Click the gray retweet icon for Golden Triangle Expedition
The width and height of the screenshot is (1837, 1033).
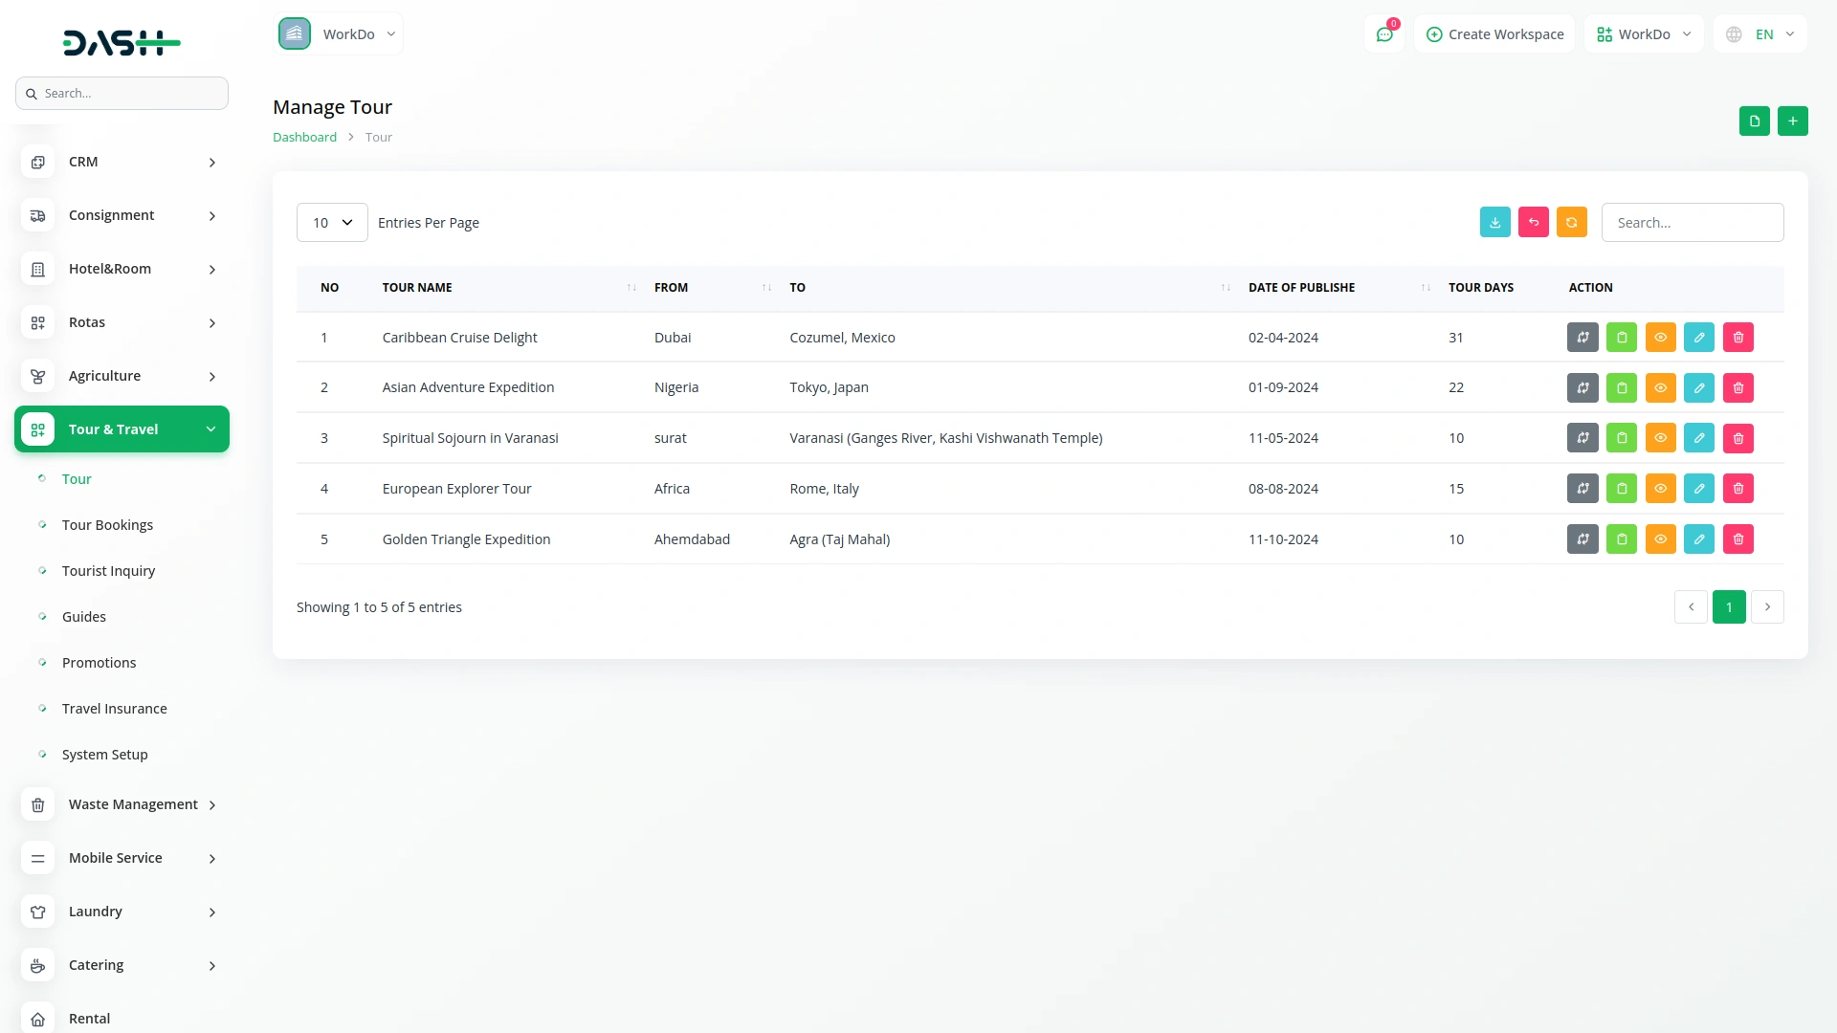pyautogui.click(x=1582, y=539)
